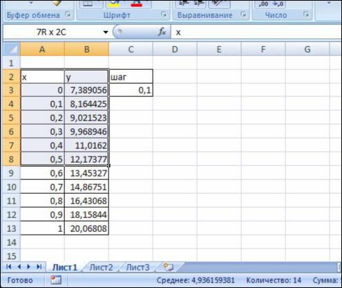The width and height of the screenshot is (342, 288).
Task: Click the Среднее average in status bar
Action: point(196,280)
